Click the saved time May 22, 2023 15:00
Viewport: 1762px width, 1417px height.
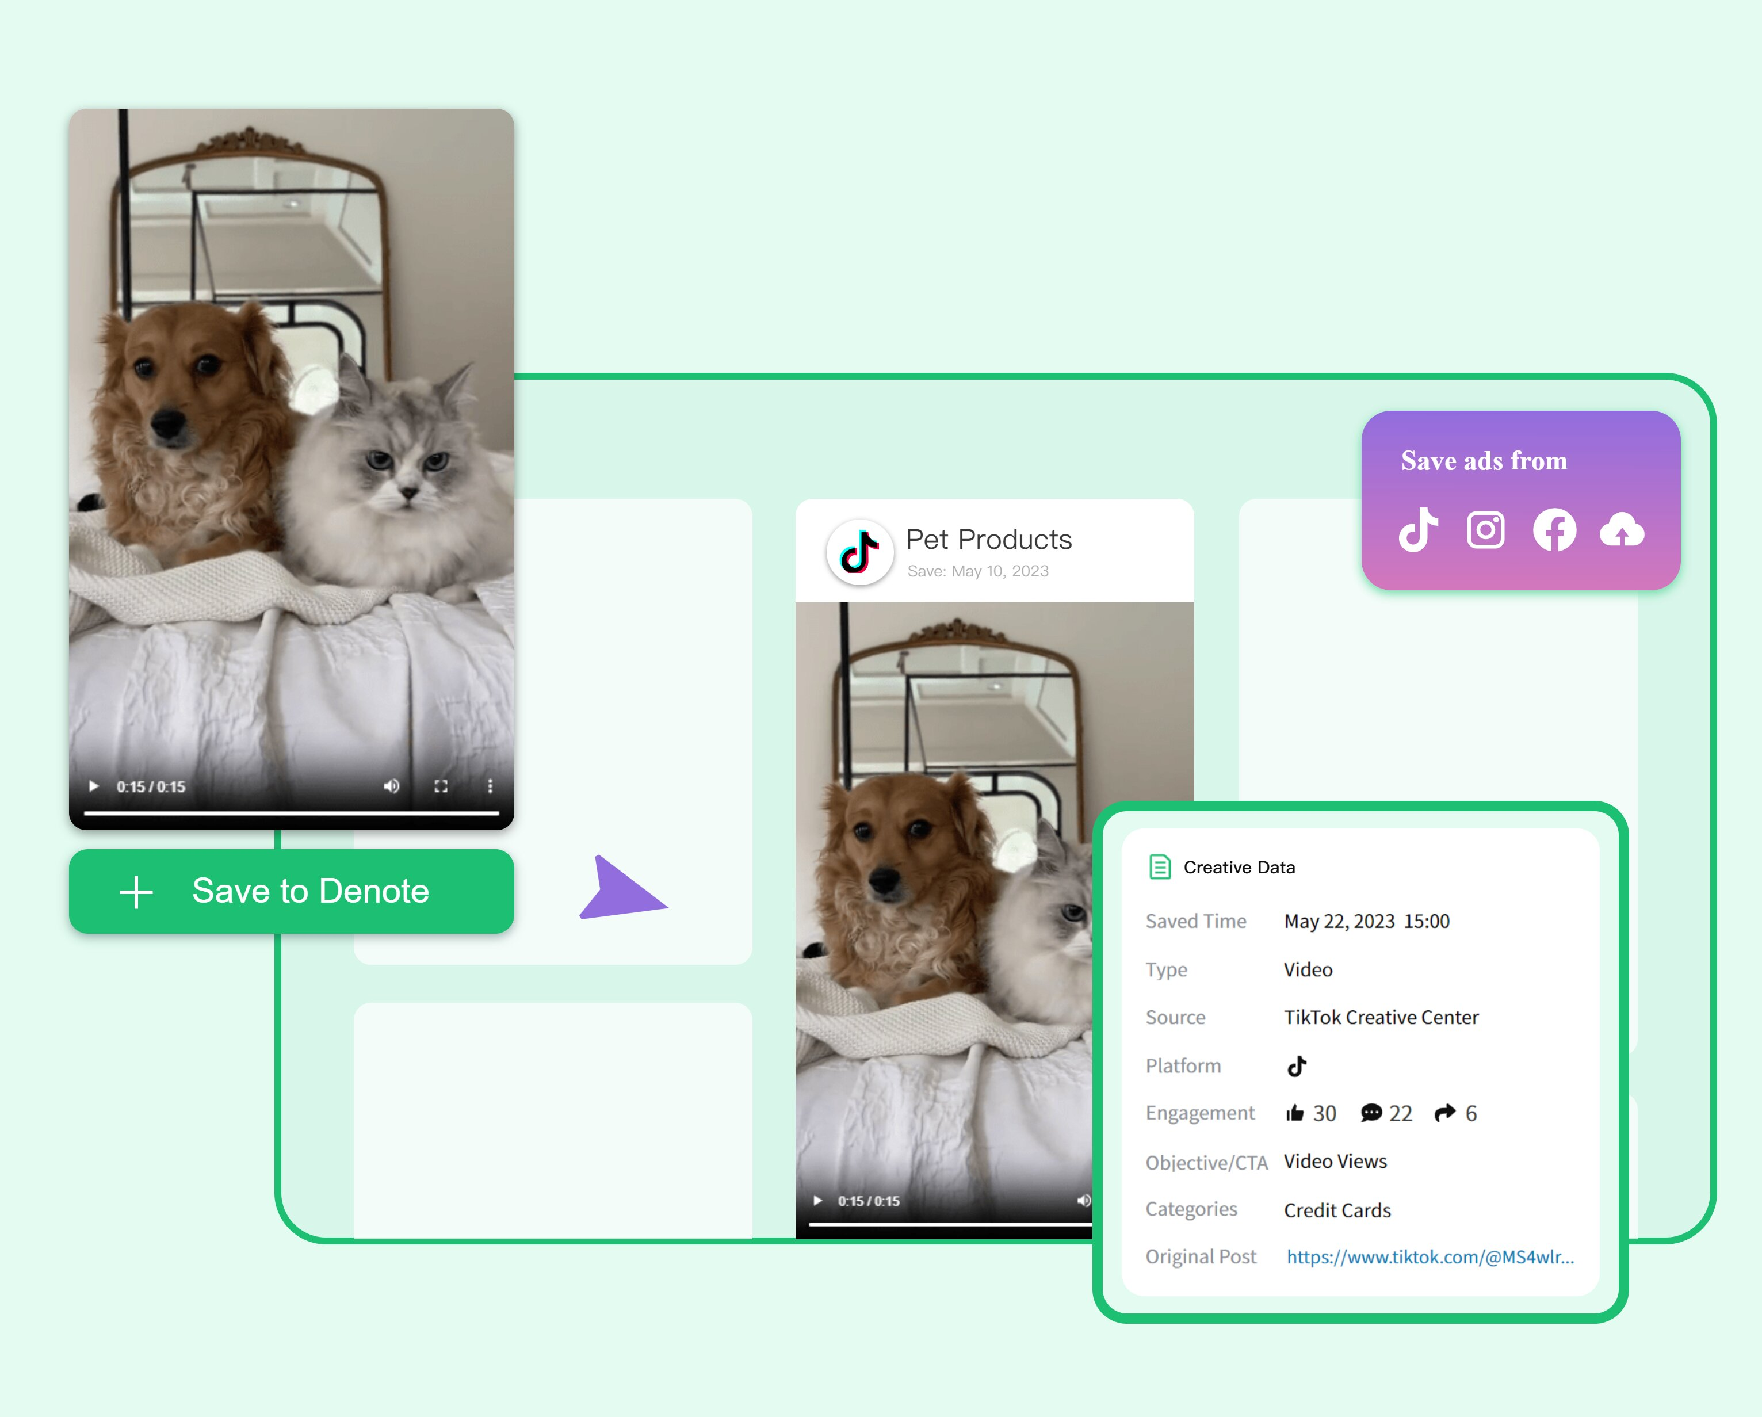coord(1366,921)
